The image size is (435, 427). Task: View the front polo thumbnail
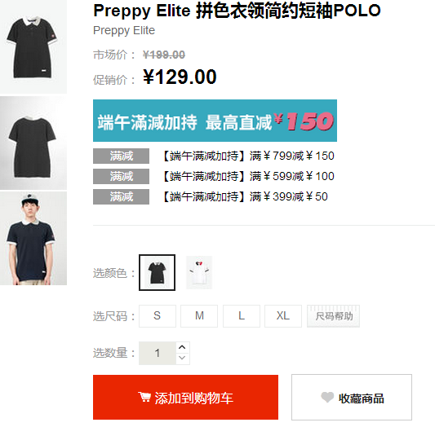(33, 46)
